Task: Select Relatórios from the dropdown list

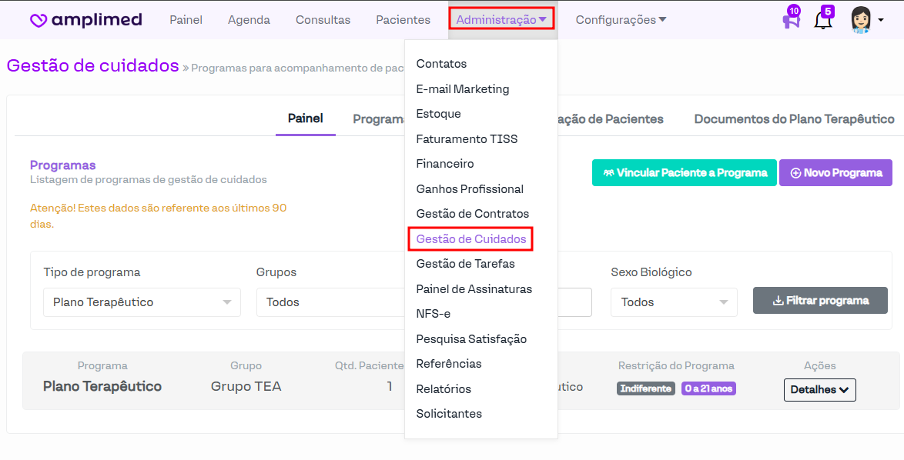Action: coord(444,389)
